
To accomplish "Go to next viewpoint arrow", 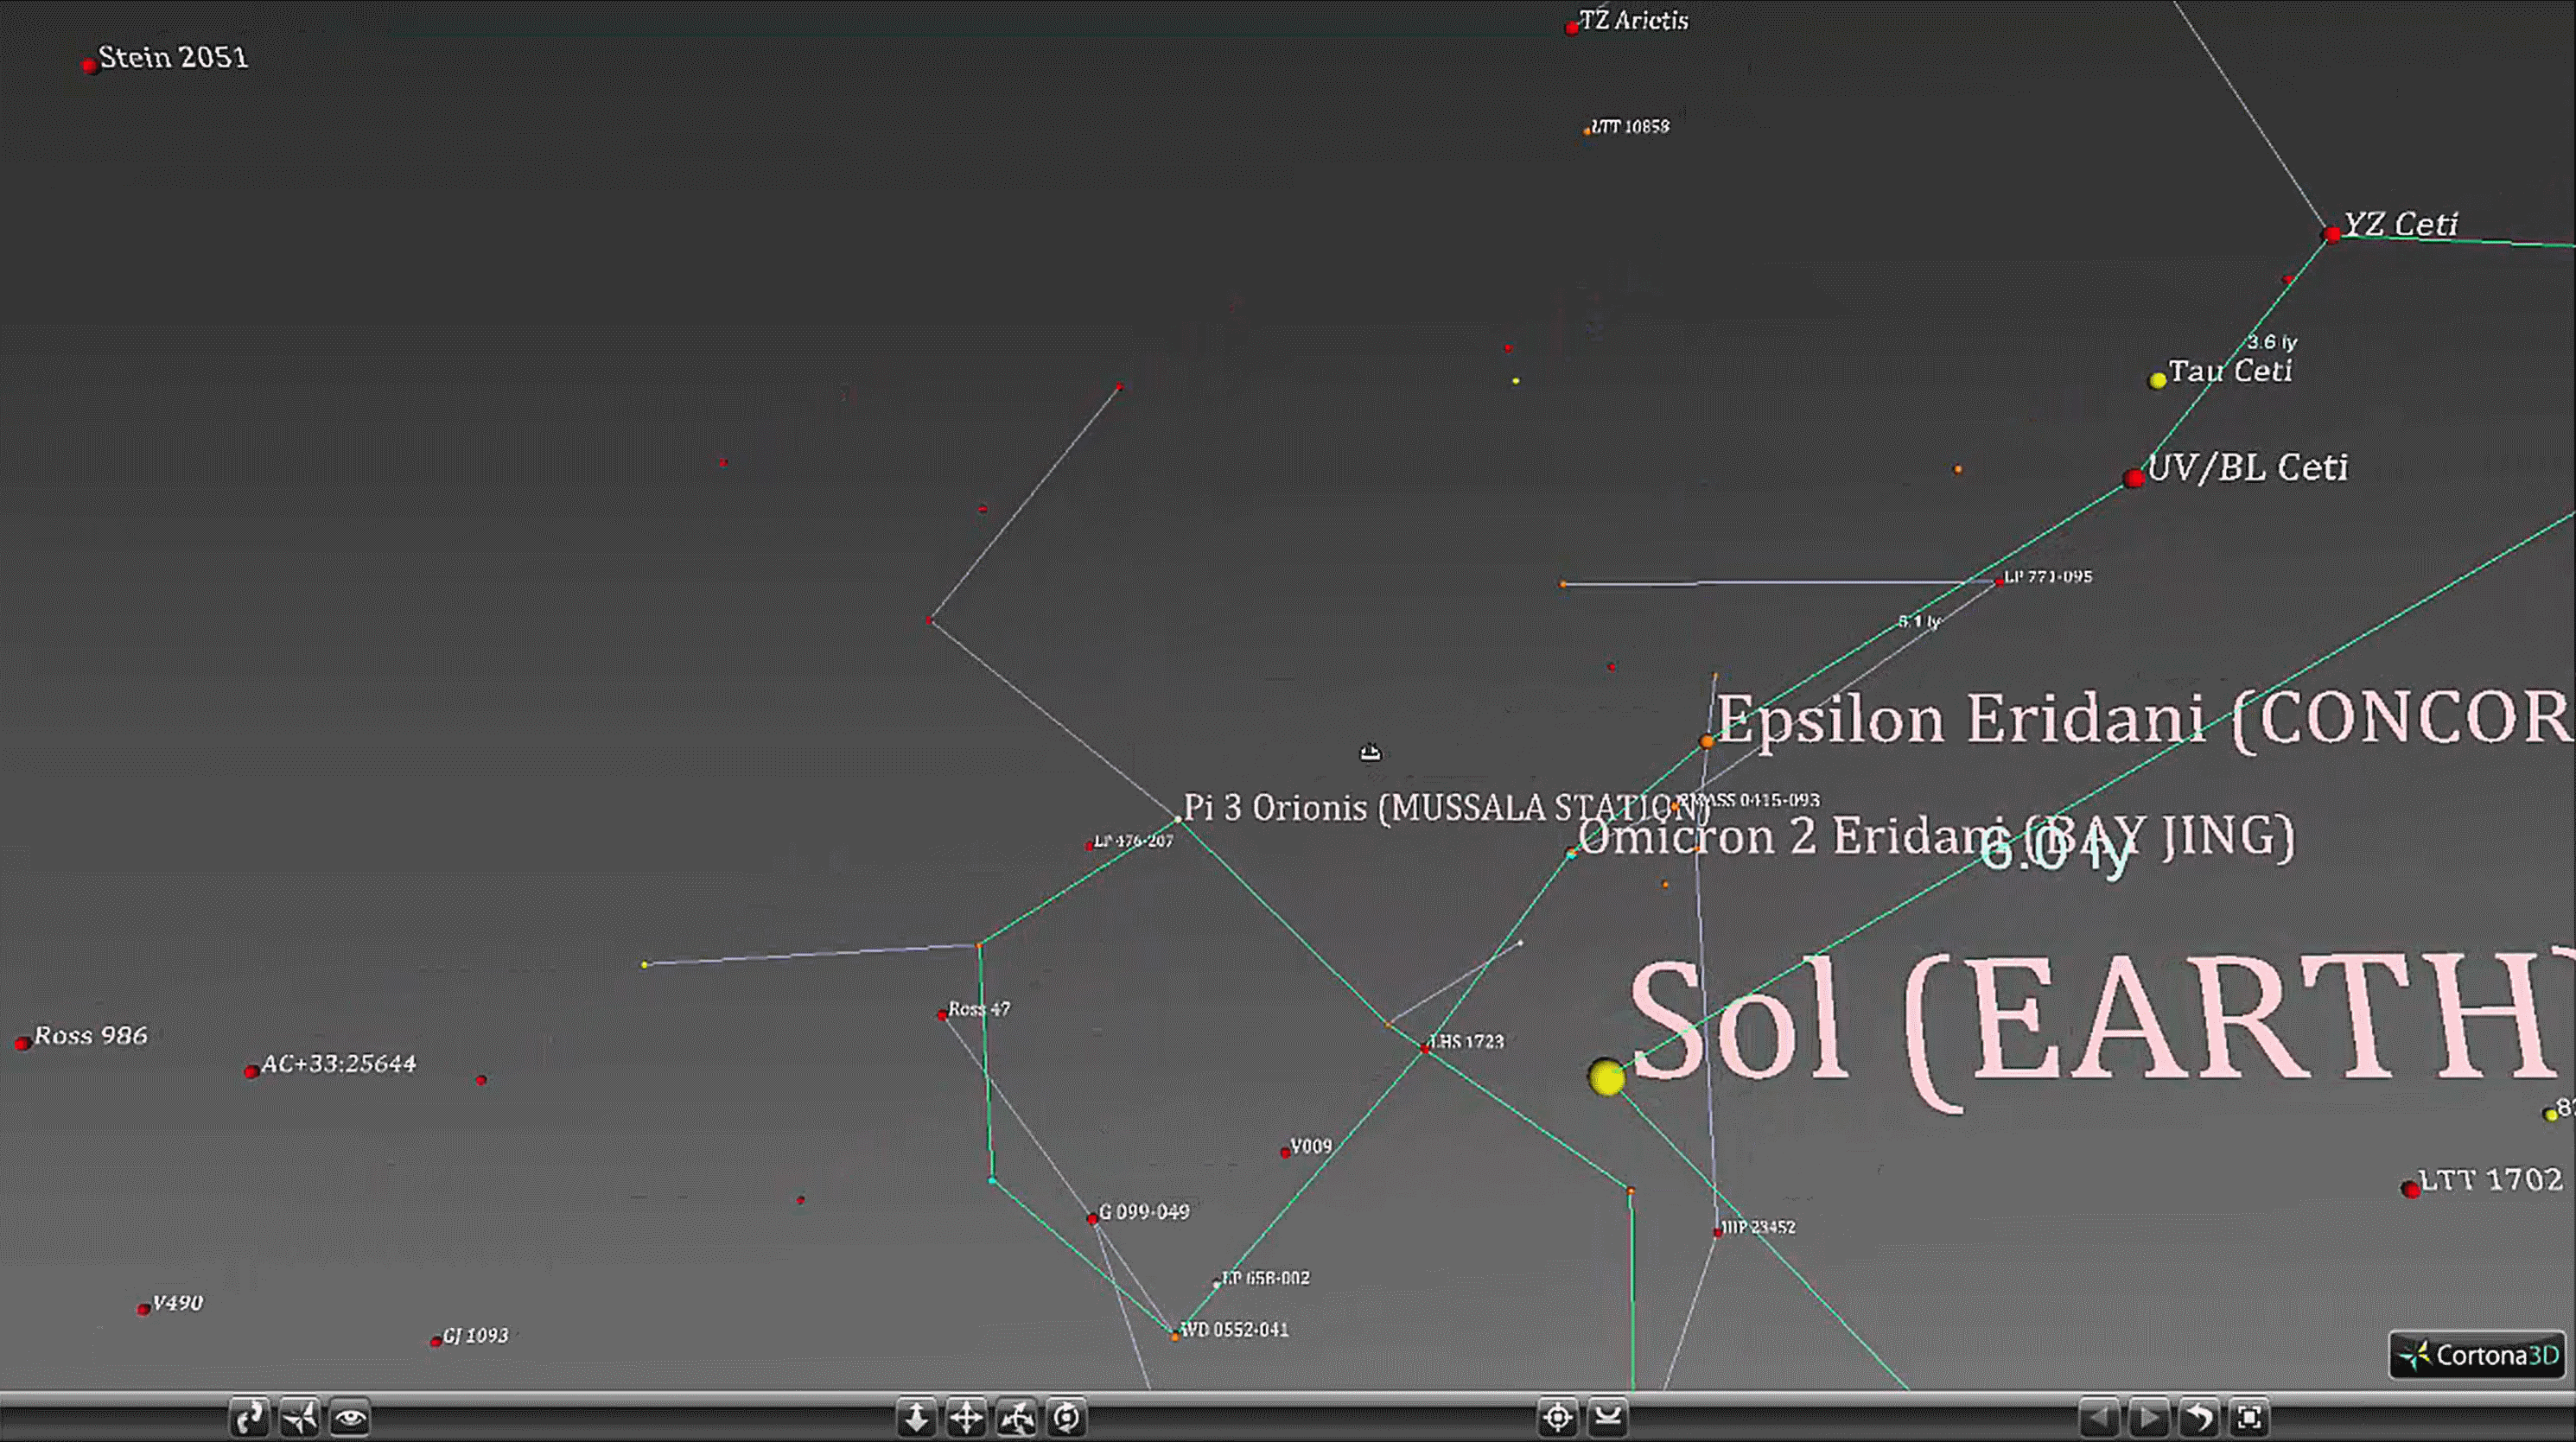I will 2148,1418.
